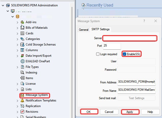Viewport: 162px width, 118px height.
Task: Expand the Cards node
Action: pyautogui.click(x=17, y=34)
